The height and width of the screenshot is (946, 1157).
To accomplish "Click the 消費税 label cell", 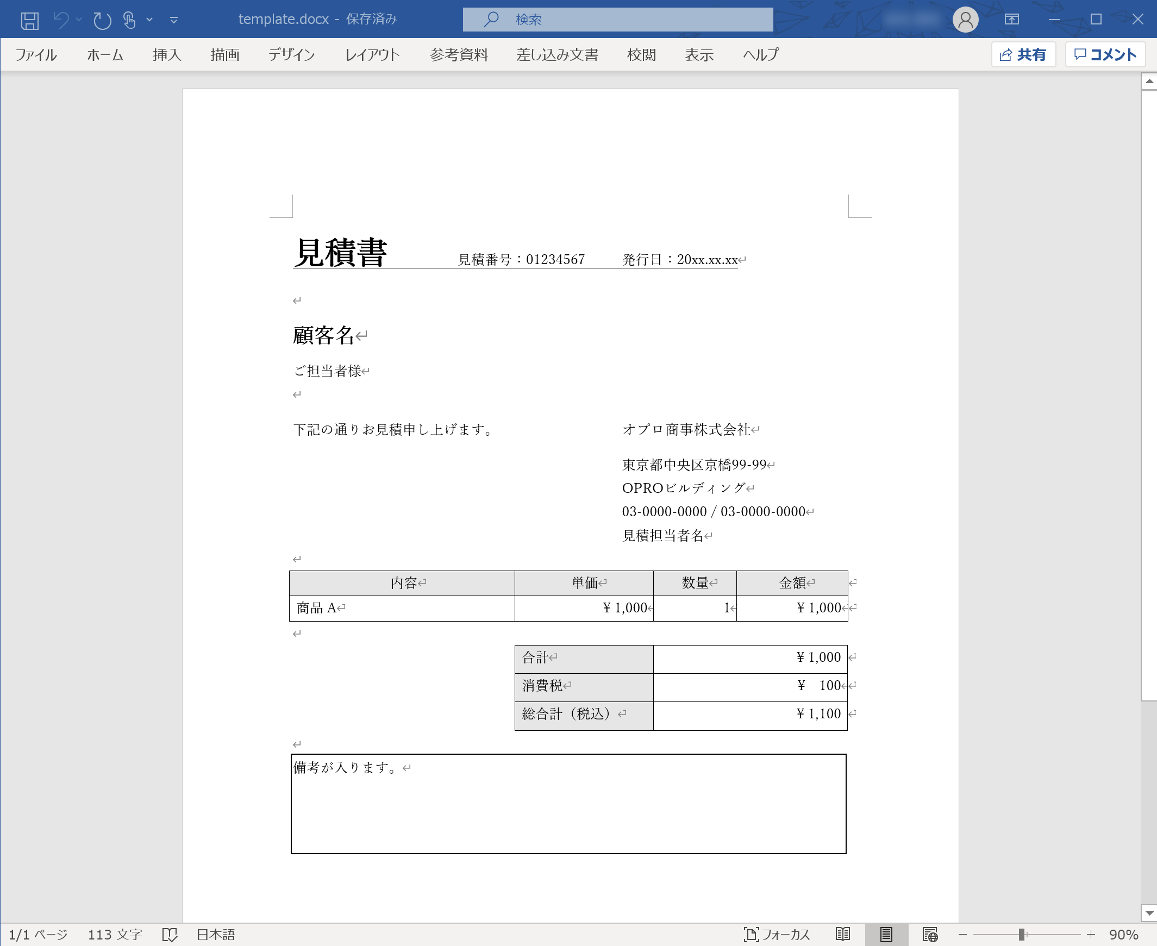I will click(584, 687).
